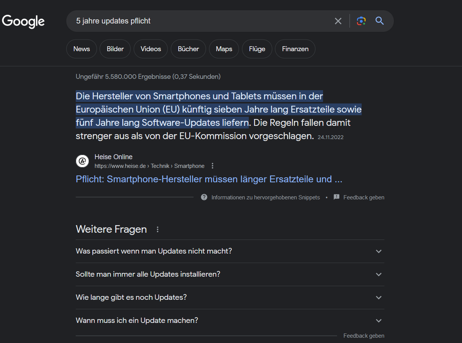This screenshot has width=462, height=343.
Task: Switch to the News filter tab
Action: pos(81,49)
